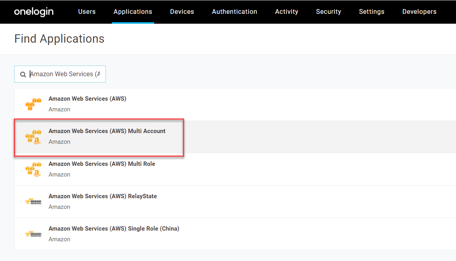Viewport: 456px width, 261px height.
Task: Click the AWS Multi Role app icon
Action: (33, 169)
